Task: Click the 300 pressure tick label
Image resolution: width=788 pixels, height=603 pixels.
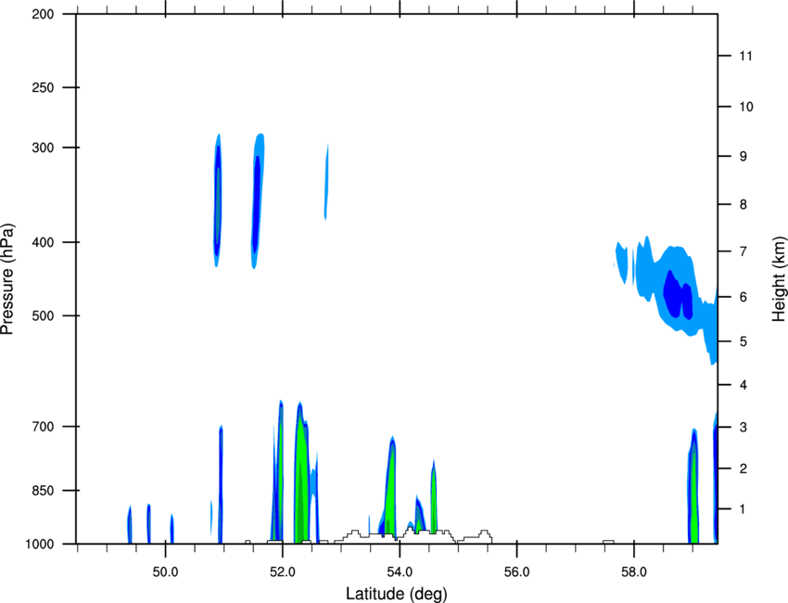Action: point(43,148)
